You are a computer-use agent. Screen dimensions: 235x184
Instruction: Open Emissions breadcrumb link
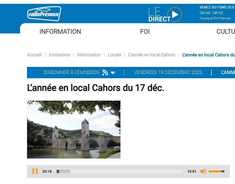point(59,55)
